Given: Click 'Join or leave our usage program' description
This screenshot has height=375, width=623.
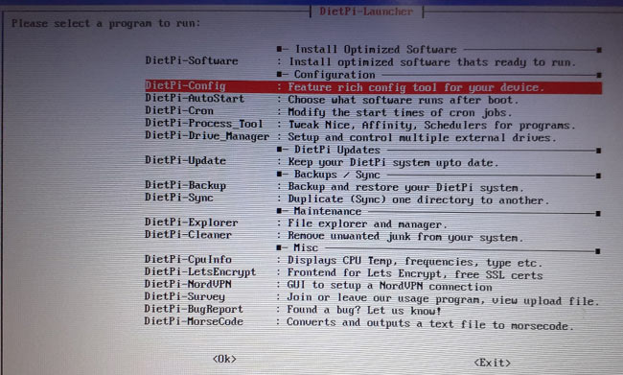Looking at the screenshot, I should (x=386, y=298).
